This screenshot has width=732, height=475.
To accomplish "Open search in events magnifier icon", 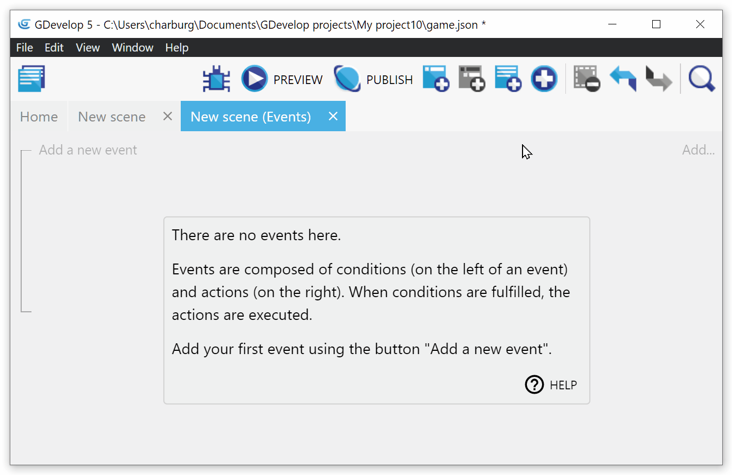I will click(702, 79).
